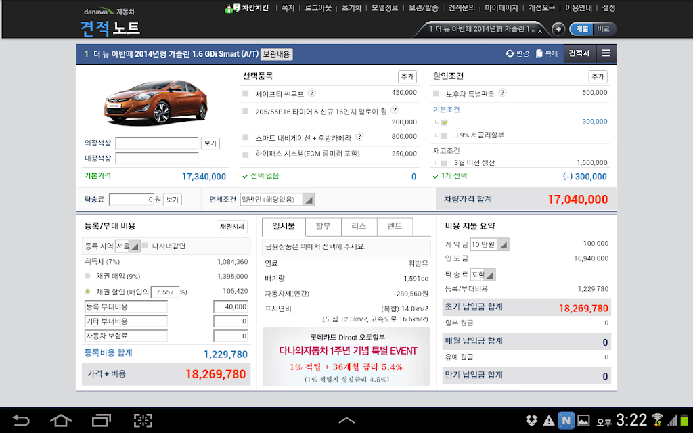
Task: Switch view to 개별 mode
Action: (x=581, y=28)
